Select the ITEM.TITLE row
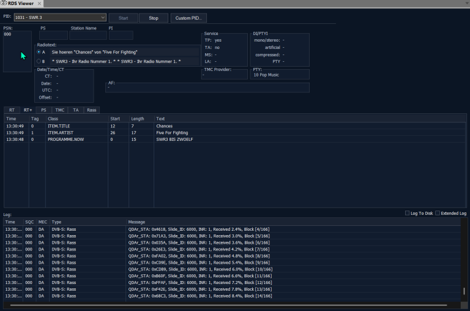 coord(235,126)
